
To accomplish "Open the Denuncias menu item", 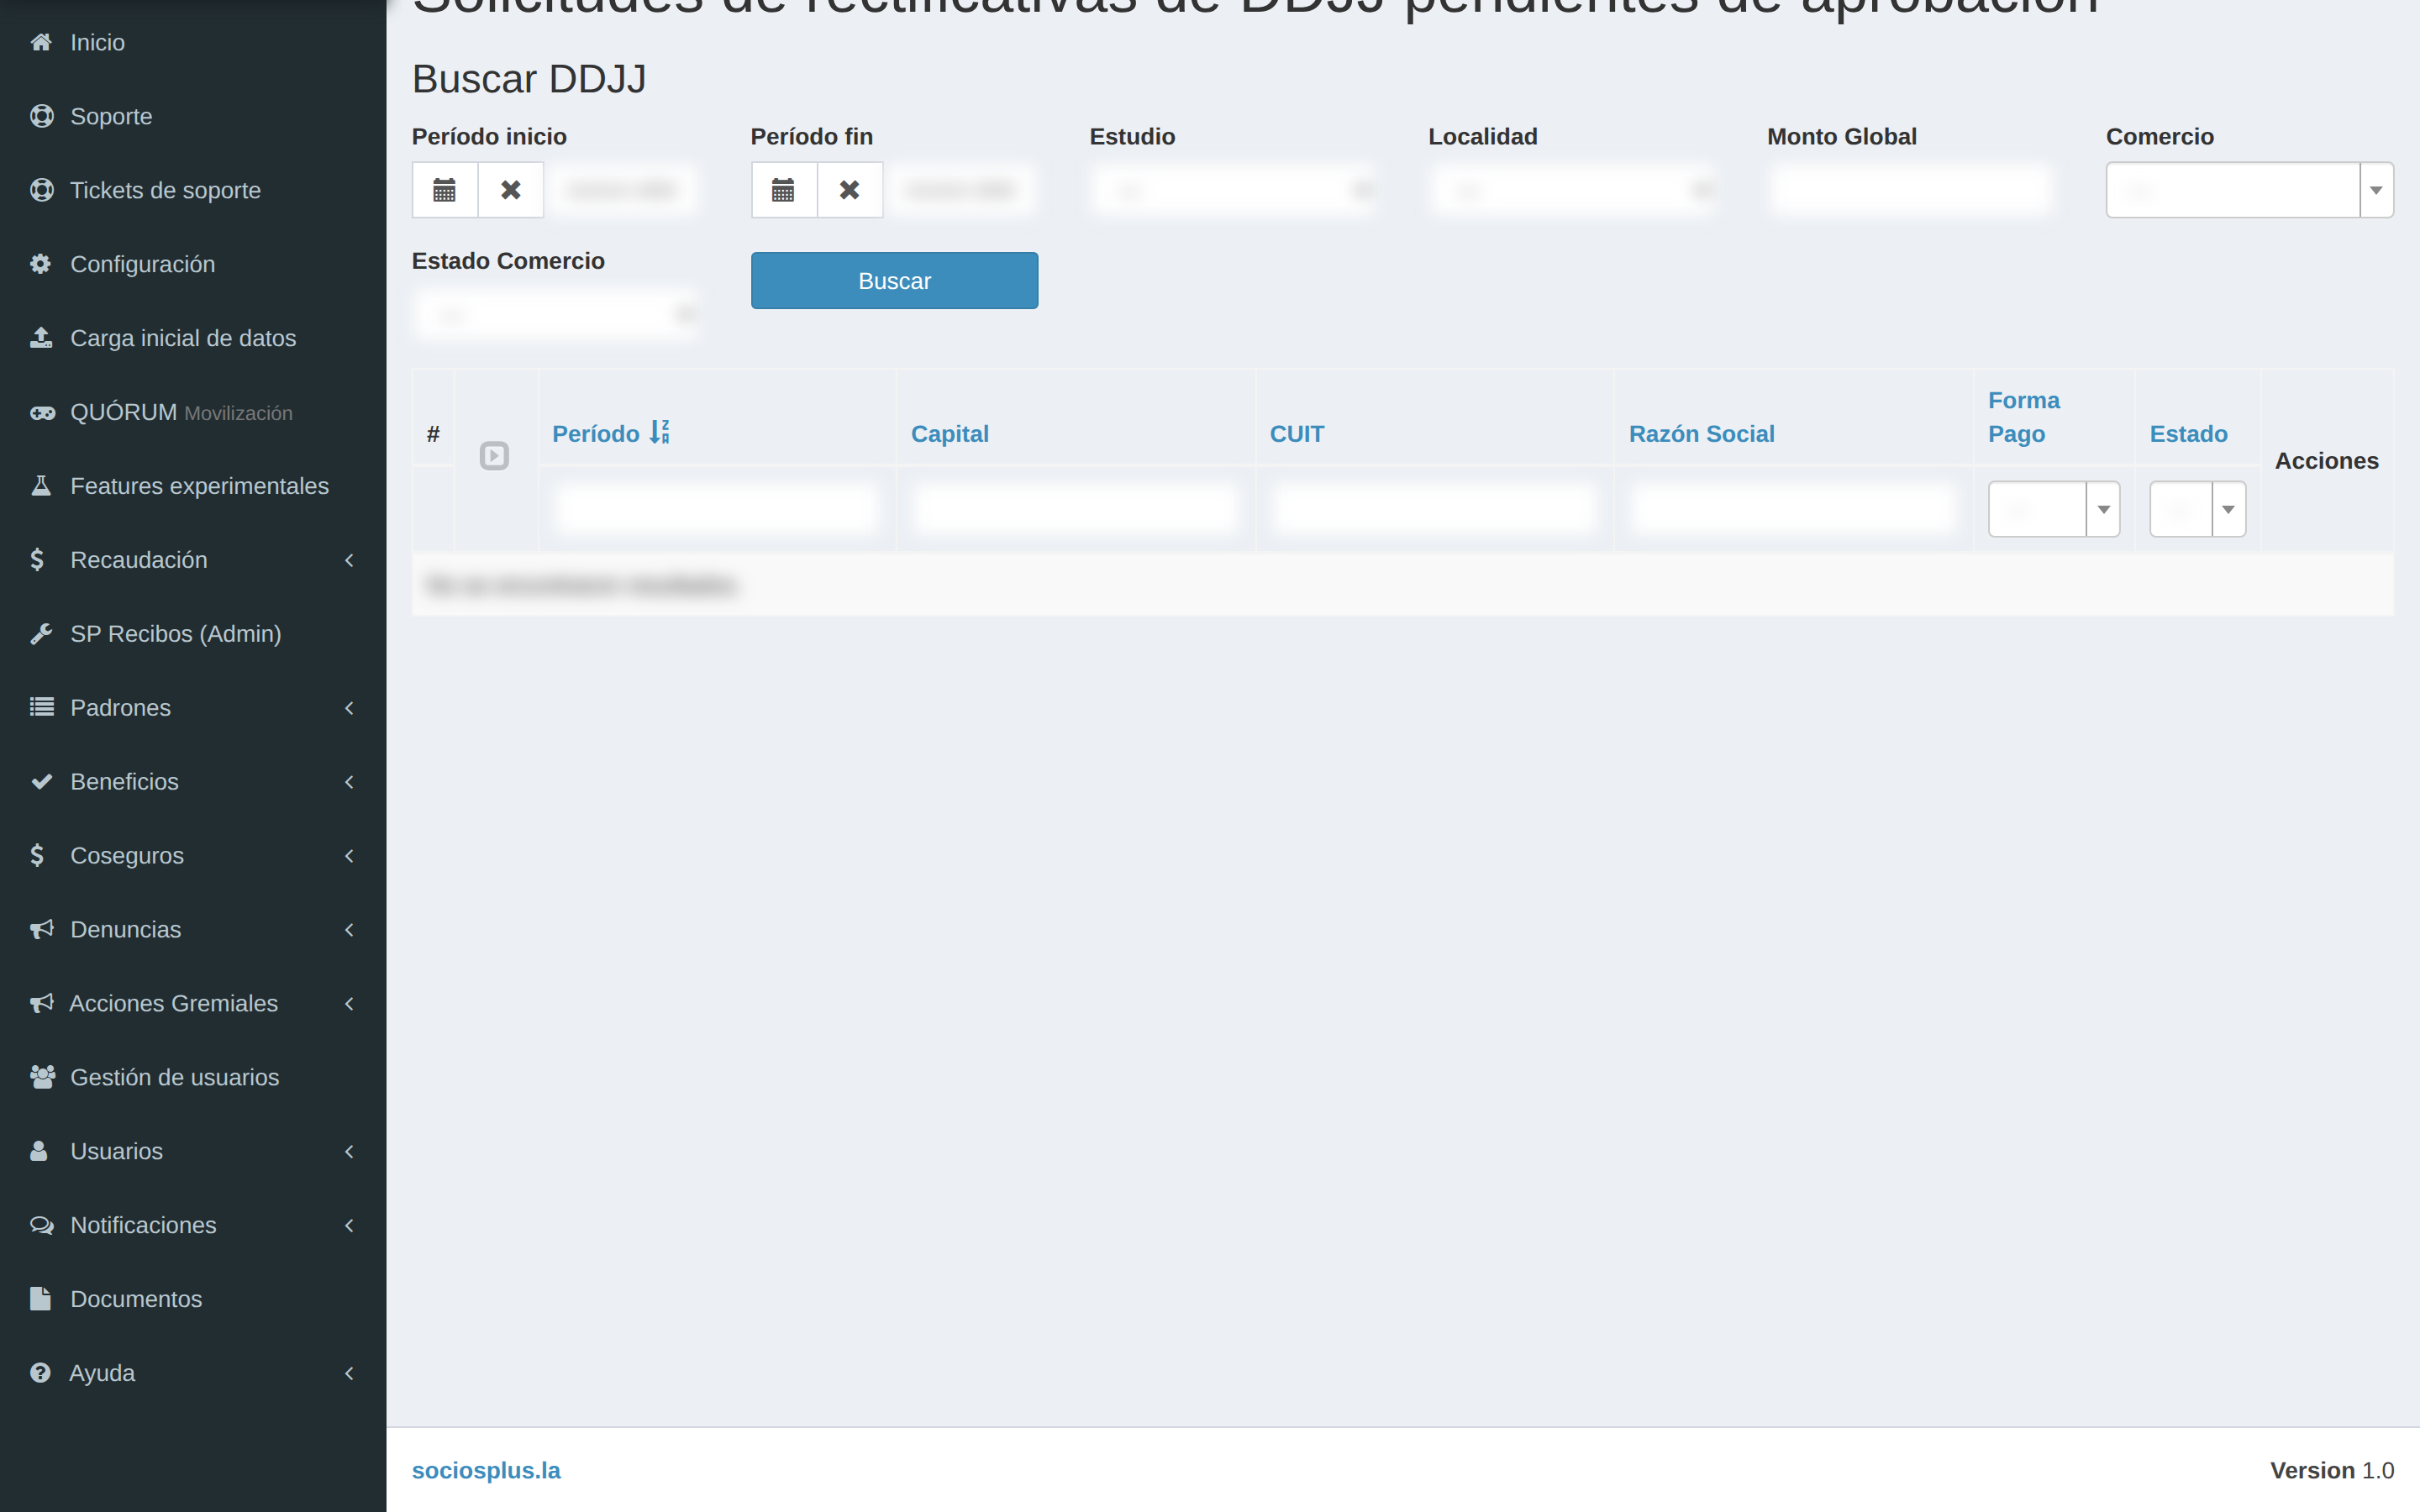I will (x=193, y=930).
